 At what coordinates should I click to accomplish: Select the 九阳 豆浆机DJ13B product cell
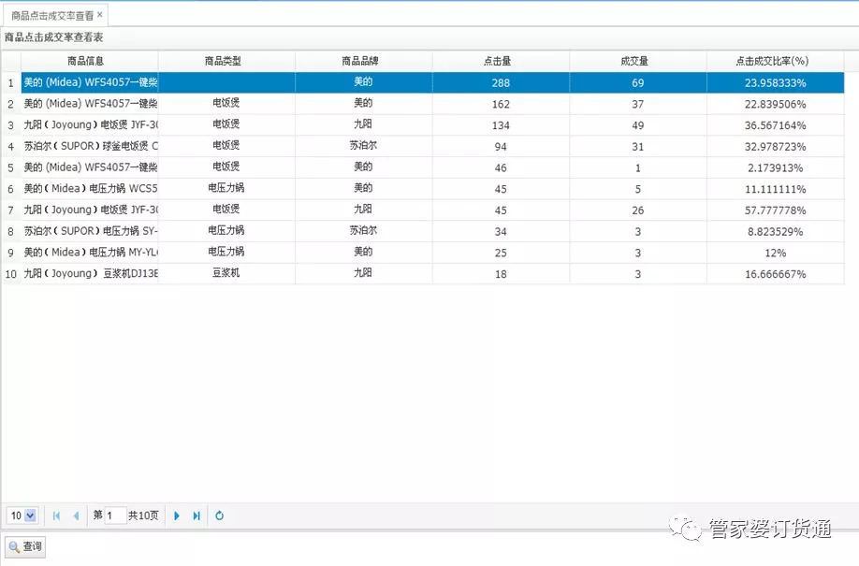(89, 274)
